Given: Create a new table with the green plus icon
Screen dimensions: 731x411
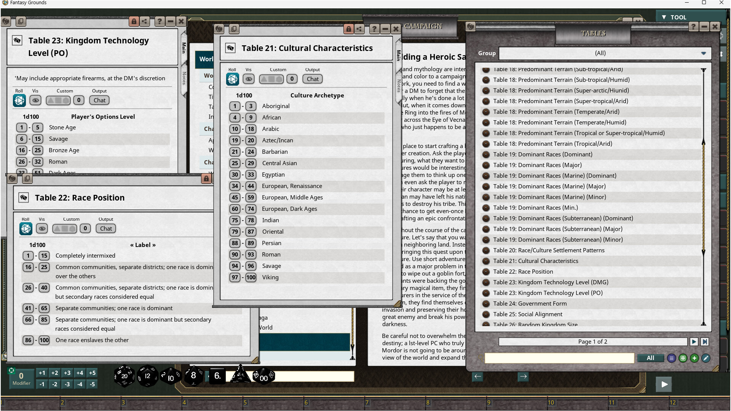Looking at the screenshot, I should (694, 358).
